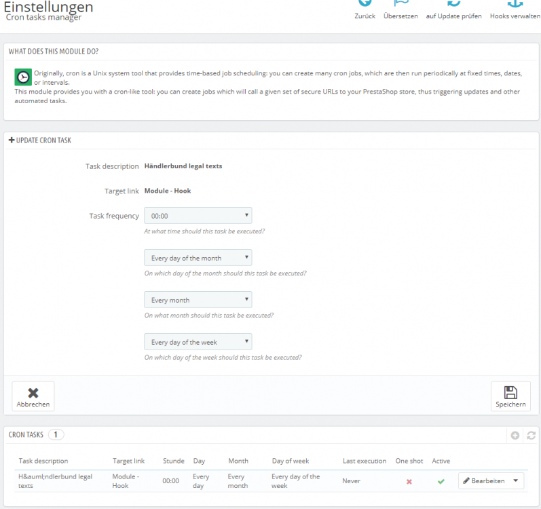The image size is (541, 509).
Task: Click the cron tasks count badge 1
Action: [56, 434]
